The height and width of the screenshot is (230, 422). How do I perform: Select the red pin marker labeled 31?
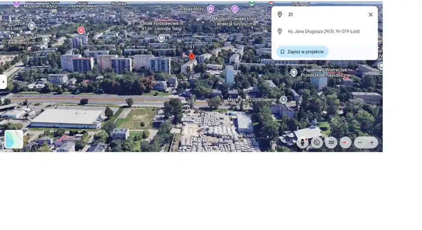pyautogui.click(x=192, y=57)
